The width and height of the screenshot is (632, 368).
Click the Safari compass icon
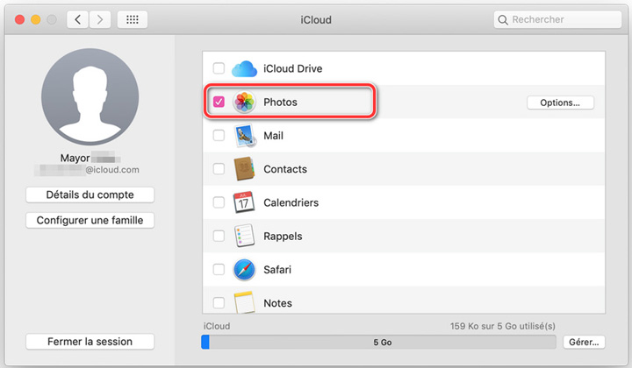(244, 269)
